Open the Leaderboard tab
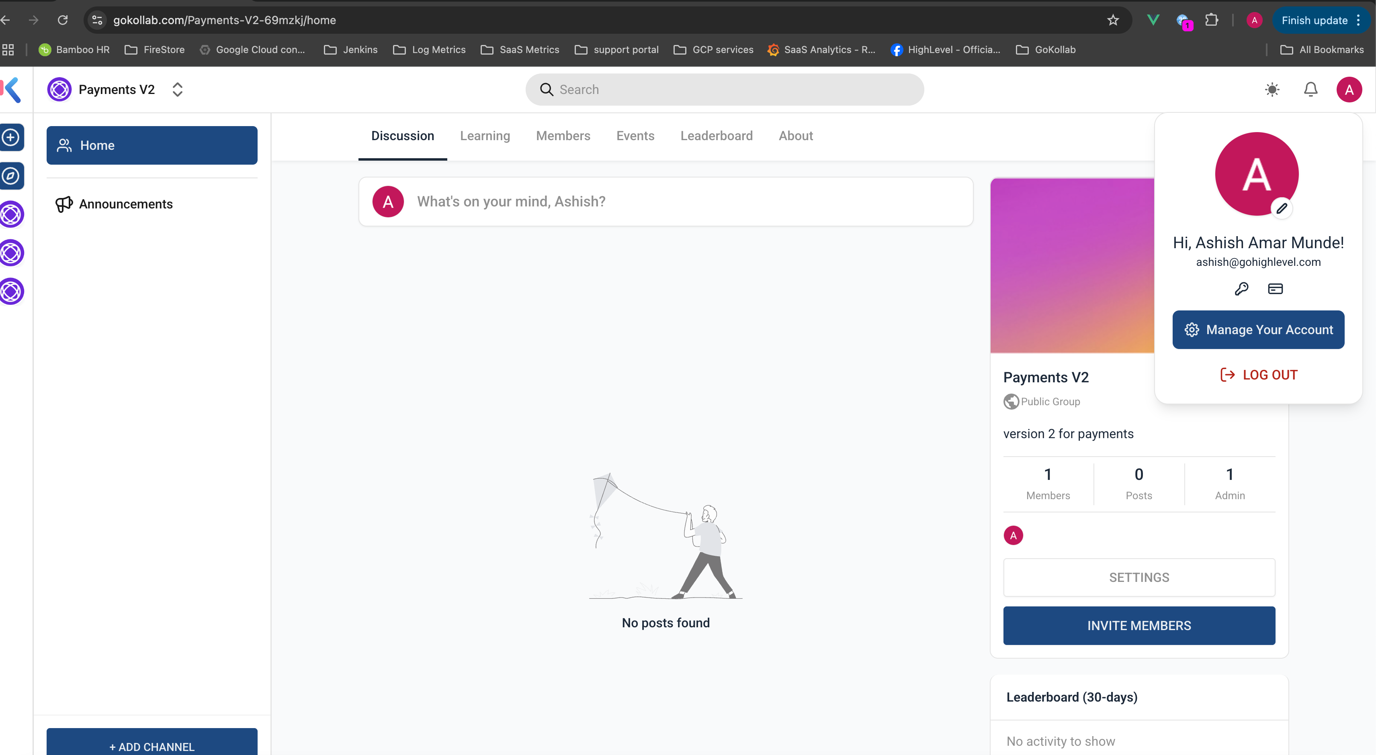Viewport: 1376px width, 755px height. tap(716, 136)
